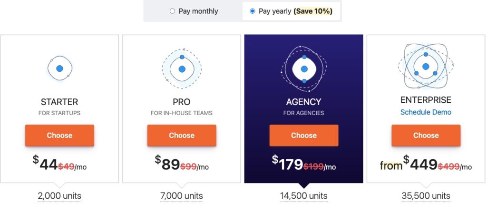Click the $89 Pro price

(x=167, y=163)
